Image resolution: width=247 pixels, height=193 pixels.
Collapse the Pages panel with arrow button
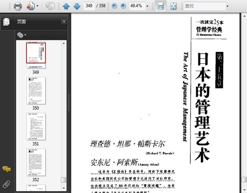[64, 21]
